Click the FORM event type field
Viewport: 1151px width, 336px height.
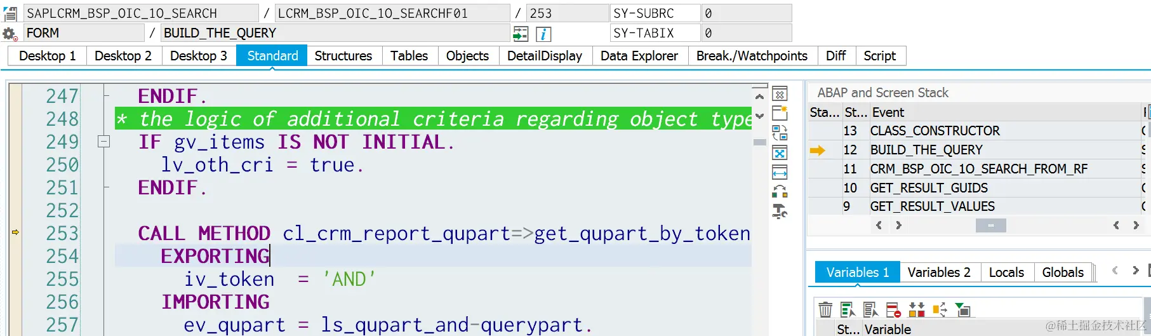click(83, 33)
